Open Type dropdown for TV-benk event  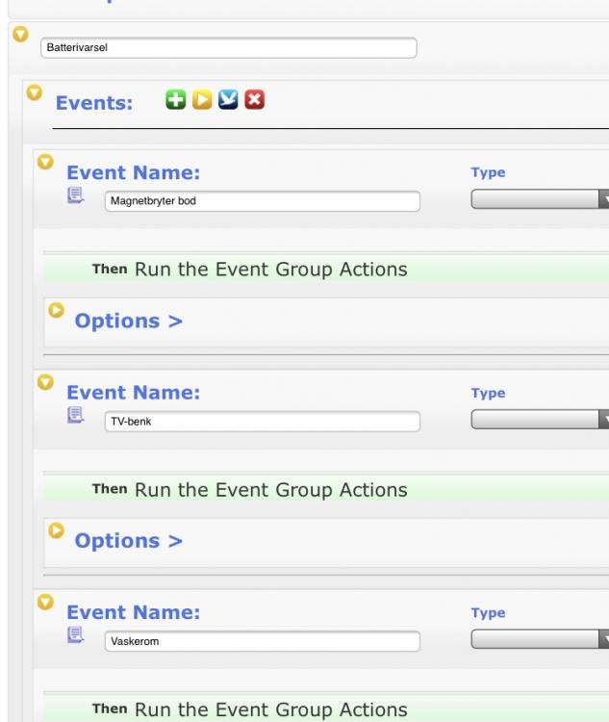539,420
